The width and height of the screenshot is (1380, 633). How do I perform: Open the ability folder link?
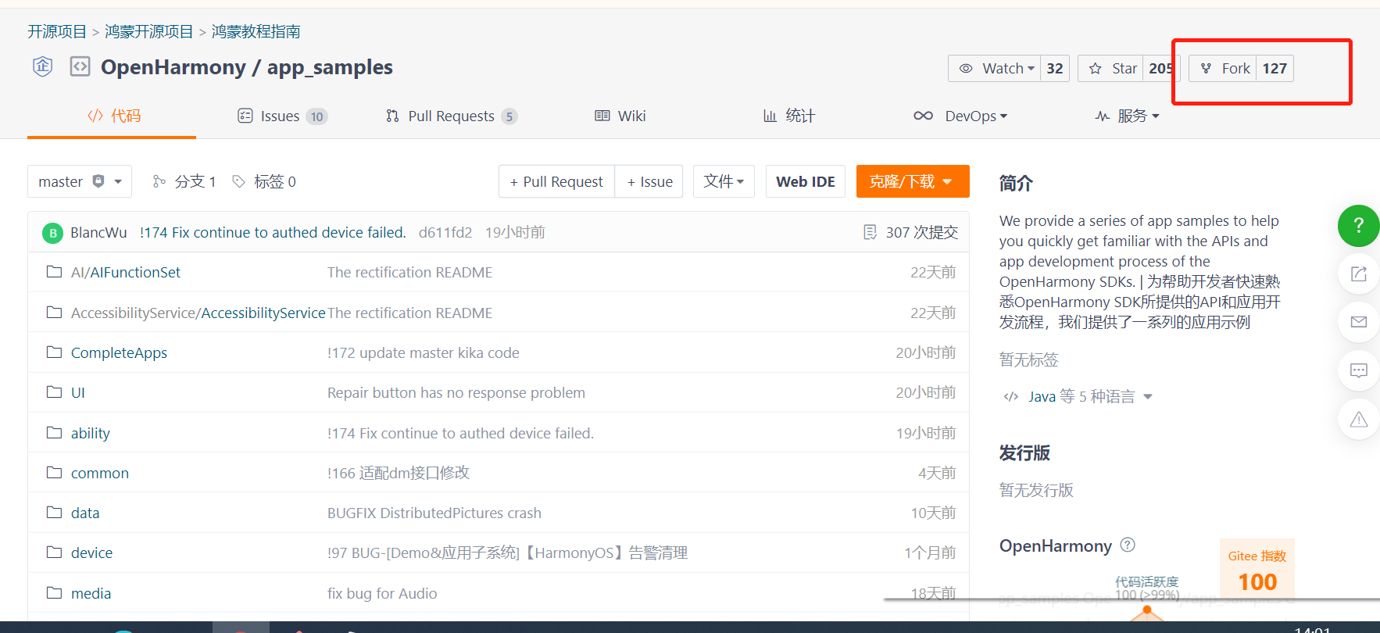[91, 433]
